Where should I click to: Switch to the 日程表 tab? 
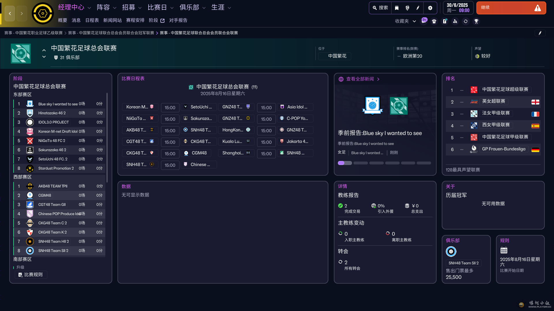[x=92, y=20]
